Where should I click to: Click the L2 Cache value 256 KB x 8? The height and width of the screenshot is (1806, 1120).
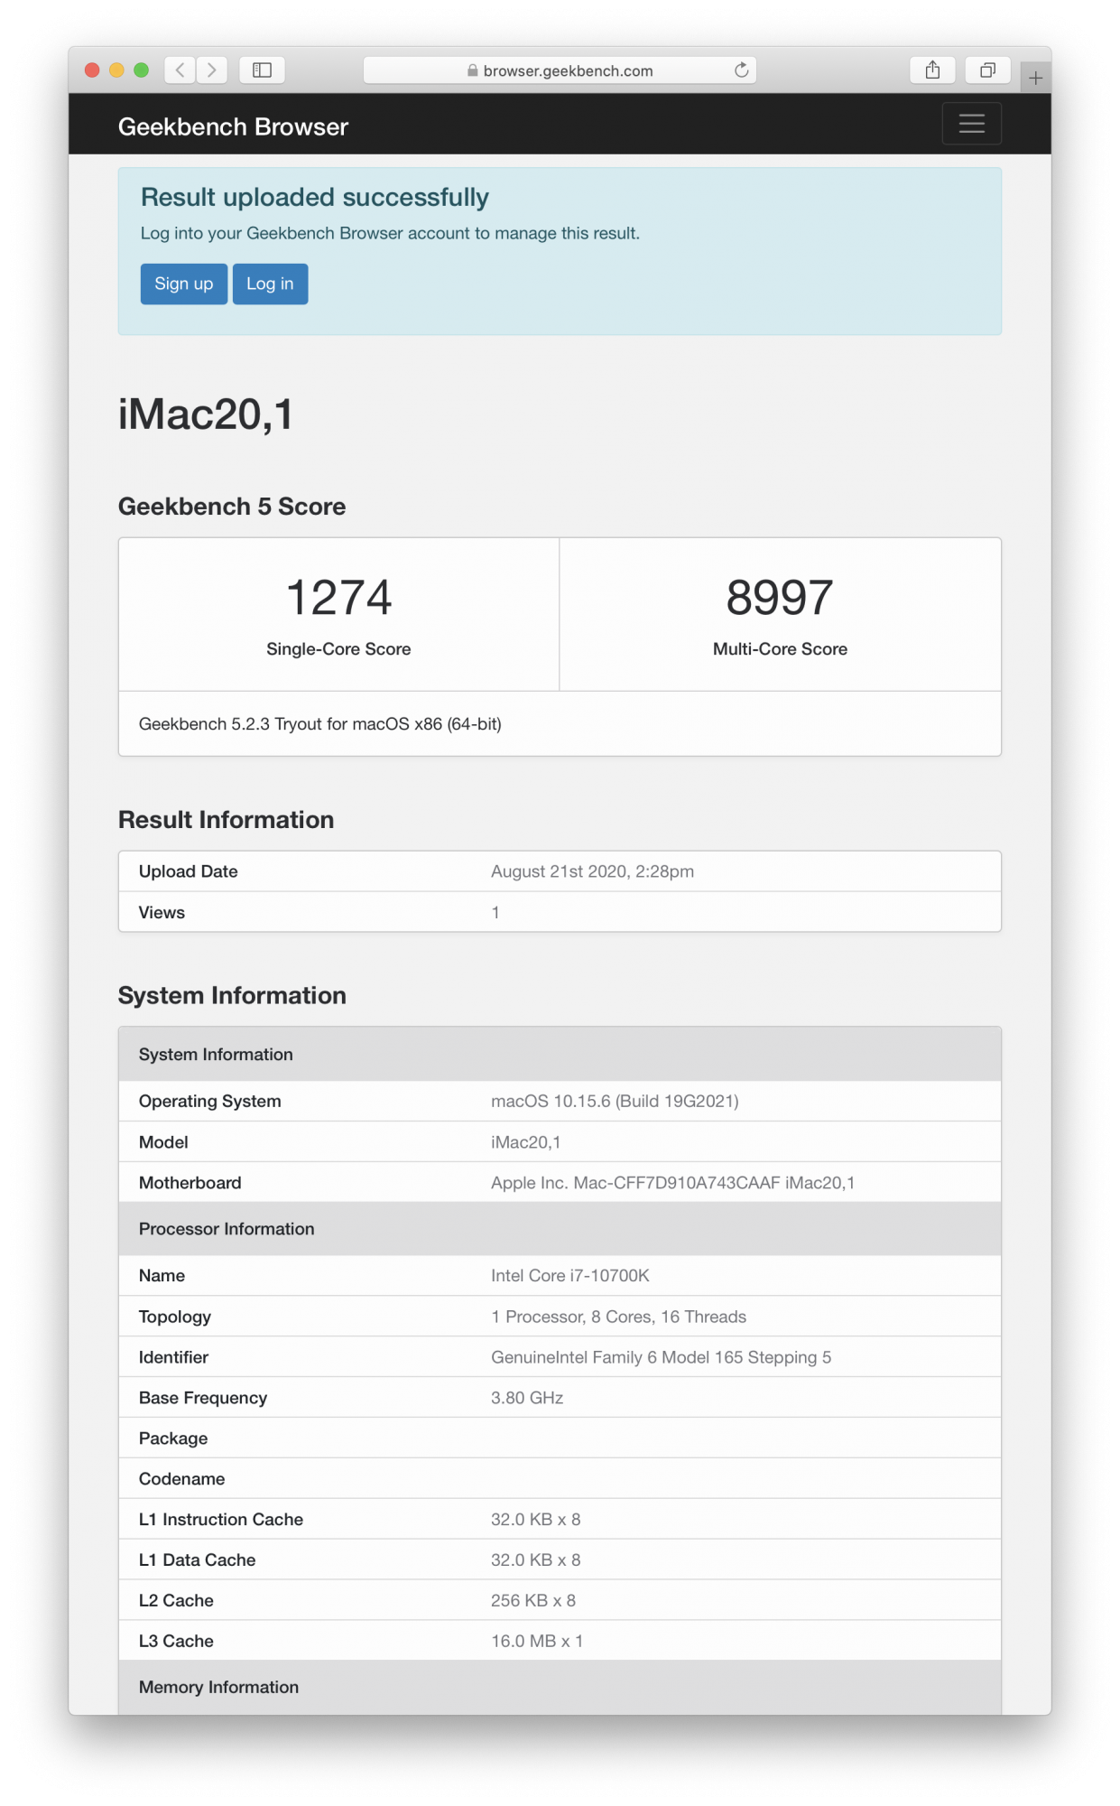533,1601
